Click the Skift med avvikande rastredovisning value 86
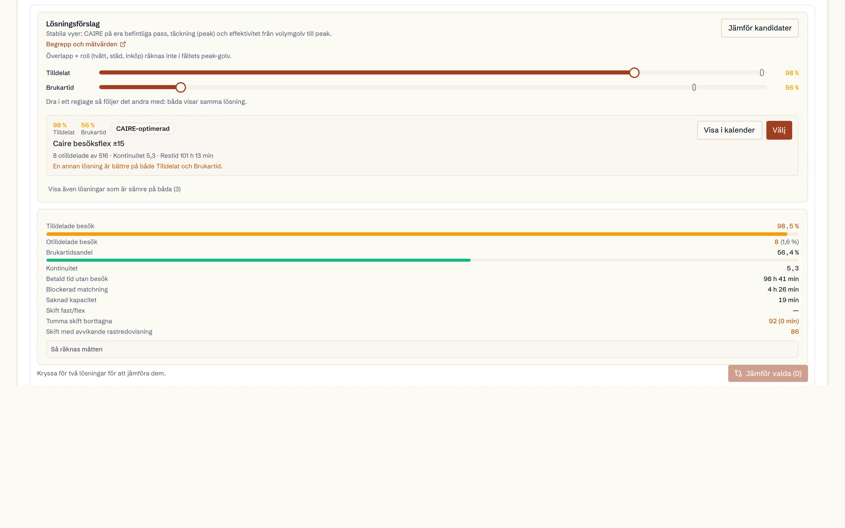This screenshot has height=528, width=845. click(x=795, y=332)
